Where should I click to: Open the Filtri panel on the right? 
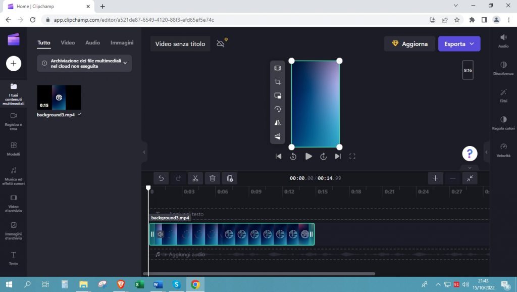point(503,96)
